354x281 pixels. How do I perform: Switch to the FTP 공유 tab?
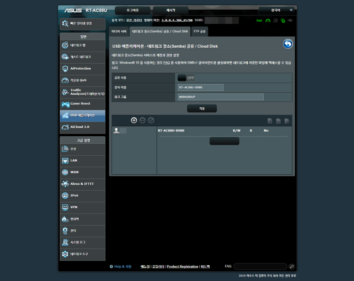click(x=200, y=31)
